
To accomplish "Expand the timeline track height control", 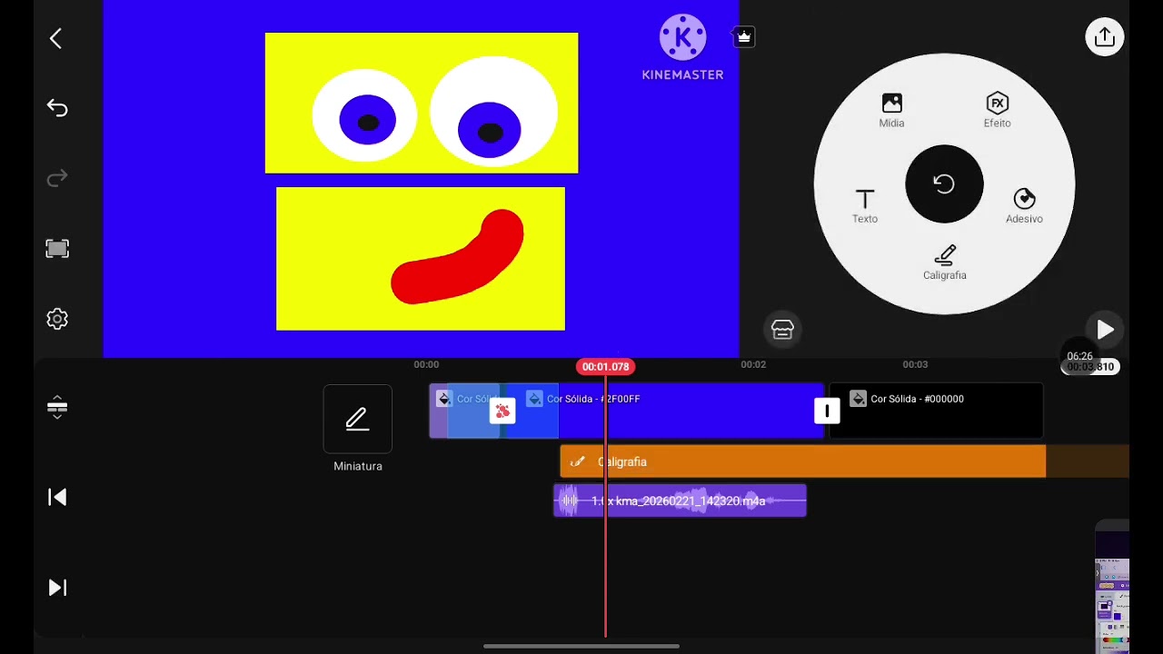I will click(57, 407).
